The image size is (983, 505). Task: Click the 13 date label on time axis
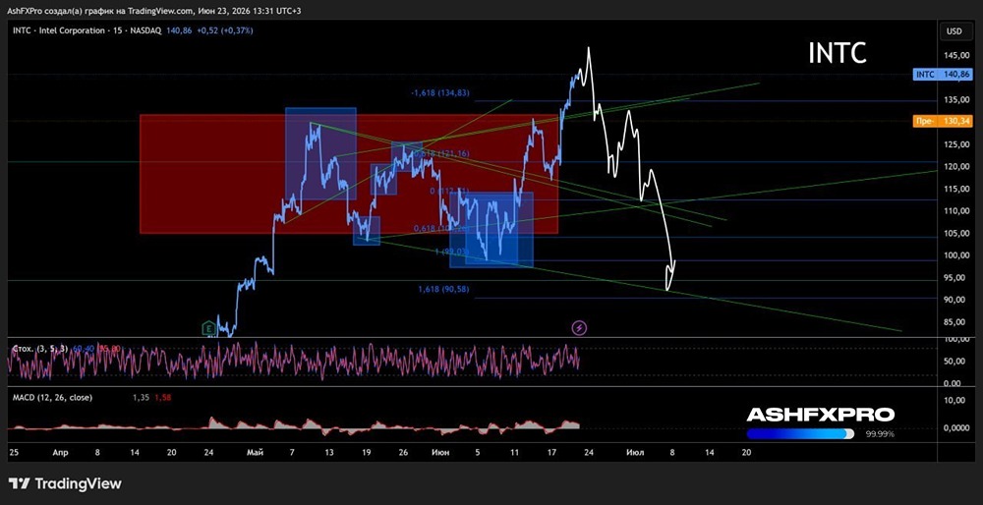click(328, 452)
